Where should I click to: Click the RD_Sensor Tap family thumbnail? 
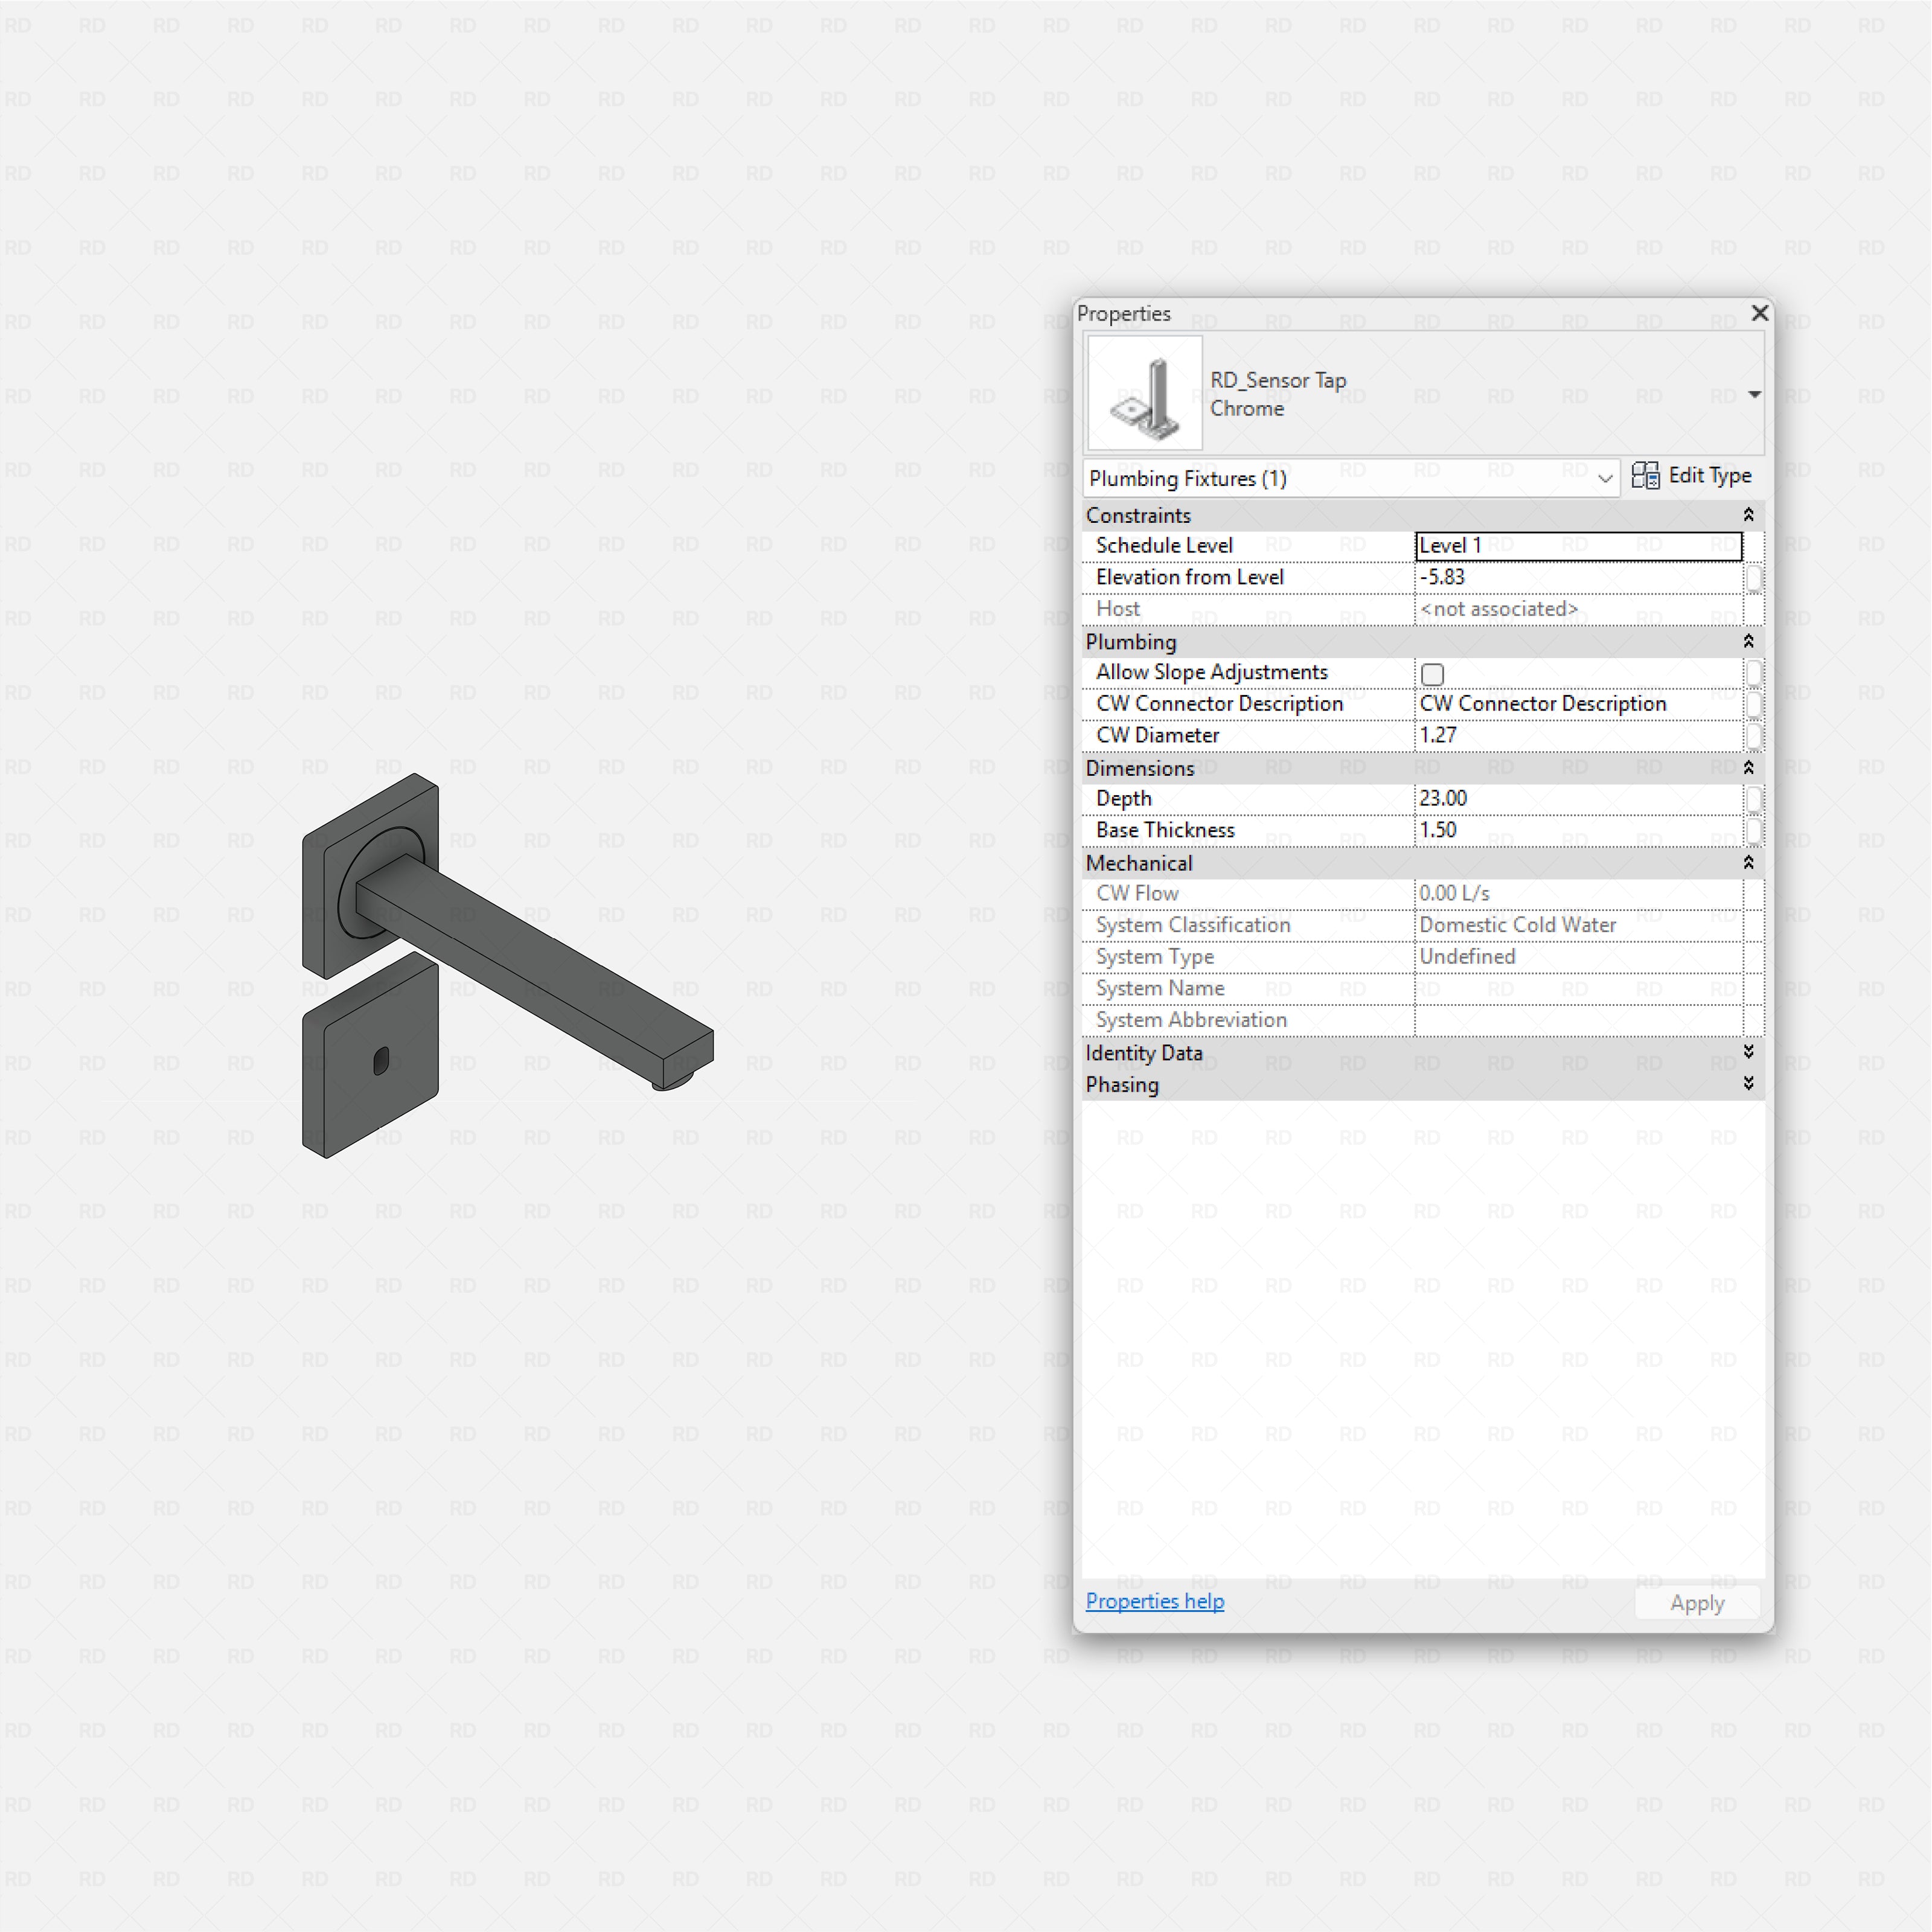pyautogui.click(x=1144, y=394)
